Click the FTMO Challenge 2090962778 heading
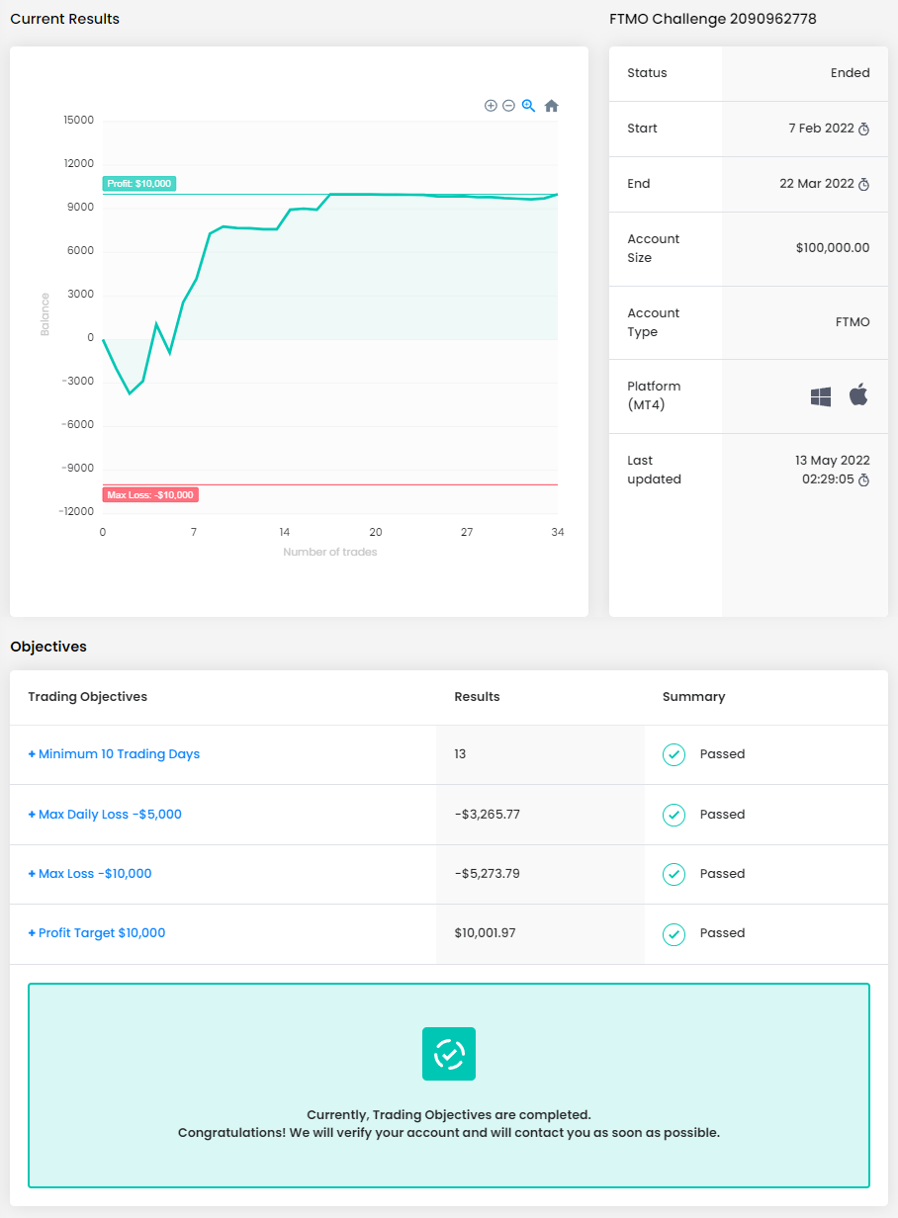 coord(713,19)
